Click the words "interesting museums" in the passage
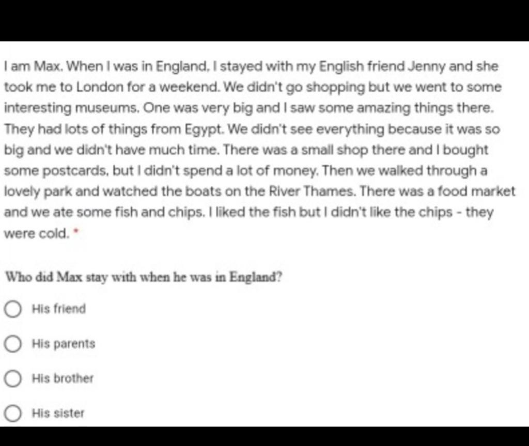 pyautogui.click(x=71, y=108)
